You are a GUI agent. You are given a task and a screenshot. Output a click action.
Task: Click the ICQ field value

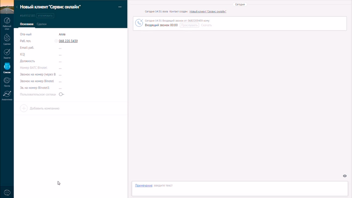pos(60,55)
